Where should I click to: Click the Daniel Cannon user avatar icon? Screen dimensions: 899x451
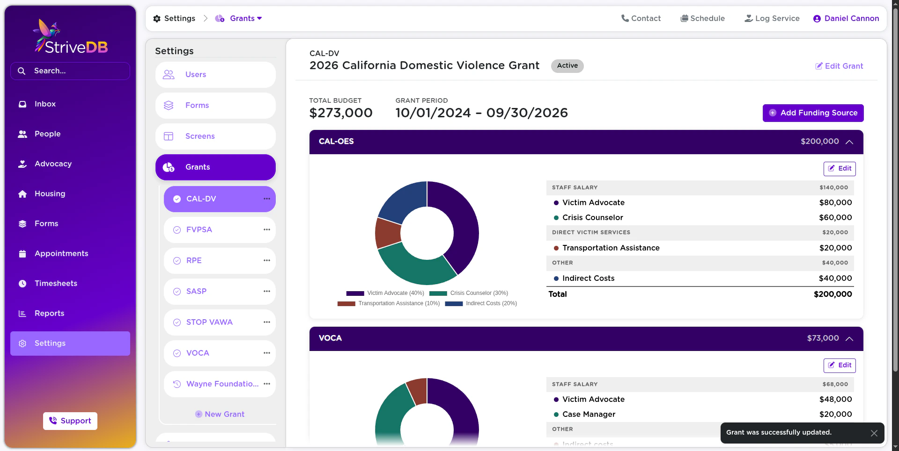[x=817, y=19]
